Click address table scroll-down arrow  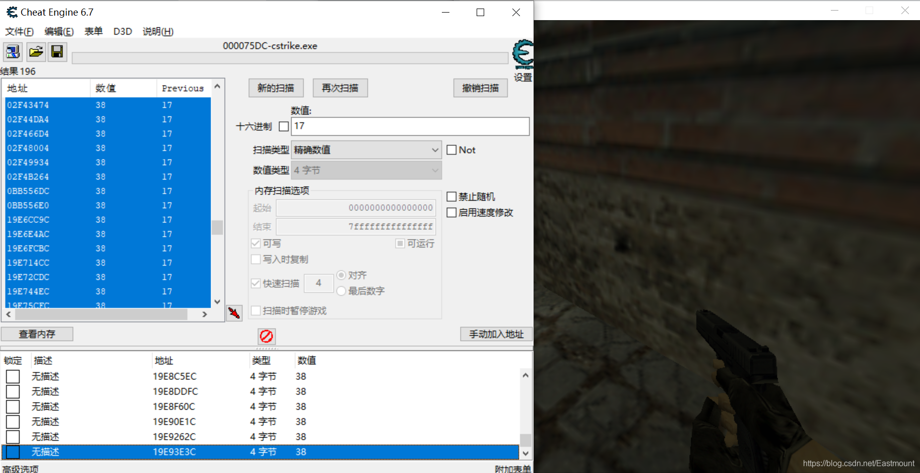pos(525,453)
